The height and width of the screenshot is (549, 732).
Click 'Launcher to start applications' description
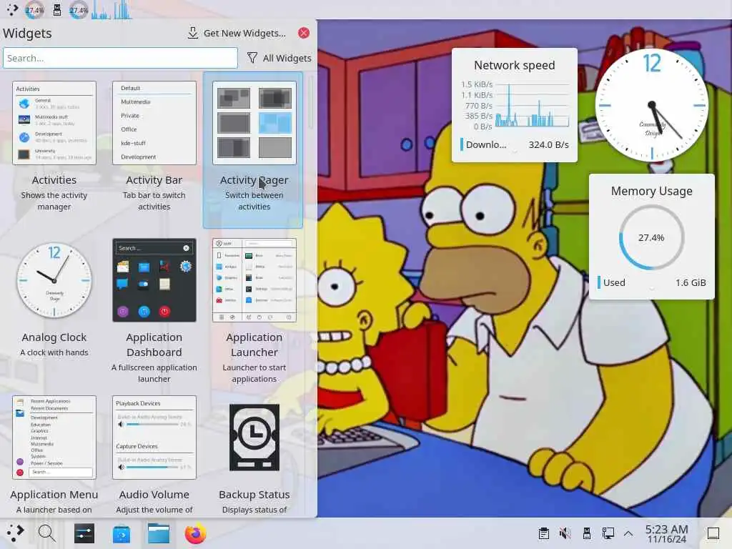[x=254, y=373]
